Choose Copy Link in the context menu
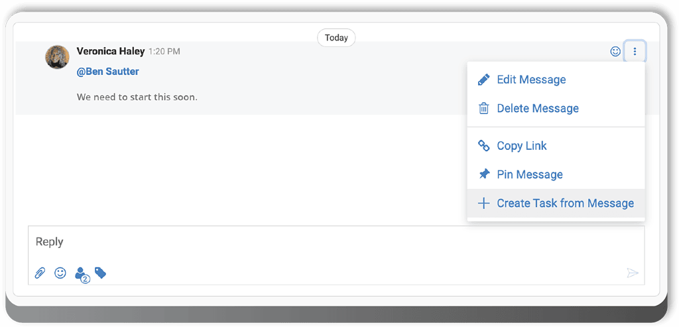The width and height of the screenshot is (679, 327). [x=521, y=146]
